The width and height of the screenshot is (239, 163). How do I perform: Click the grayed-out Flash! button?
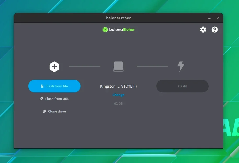click(183, 86)
